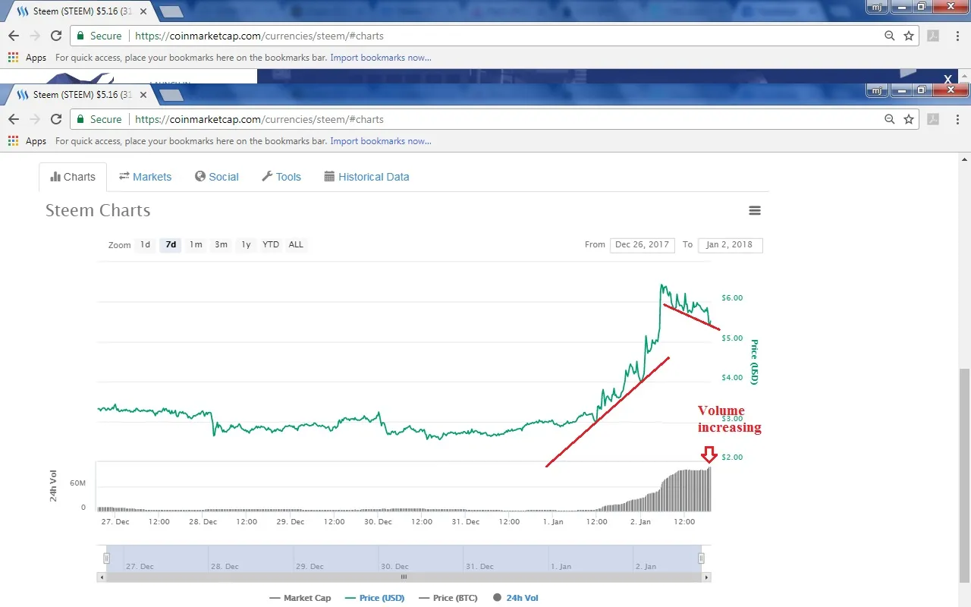The image size is (971, 607).
Task: Open new tab in front browser window
Action: tap(171, 96)
